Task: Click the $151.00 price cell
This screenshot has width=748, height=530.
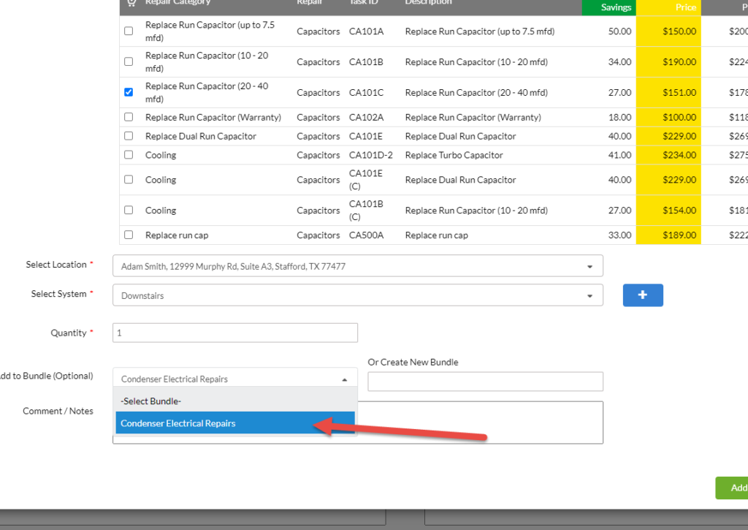Action: (x=668, y=93)
